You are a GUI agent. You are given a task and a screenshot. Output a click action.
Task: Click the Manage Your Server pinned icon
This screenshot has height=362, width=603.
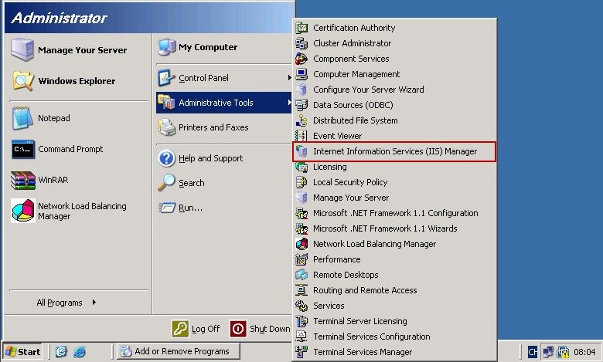22,49
